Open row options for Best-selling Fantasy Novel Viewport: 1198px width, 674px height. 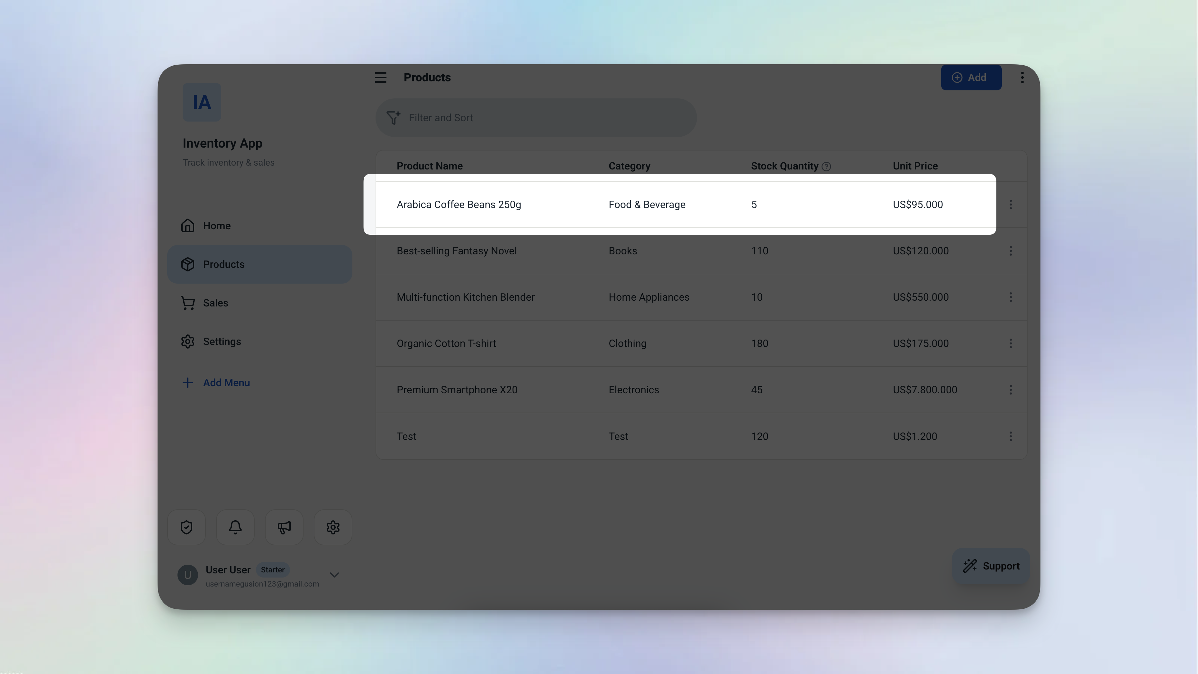(x=1011, y=251)
